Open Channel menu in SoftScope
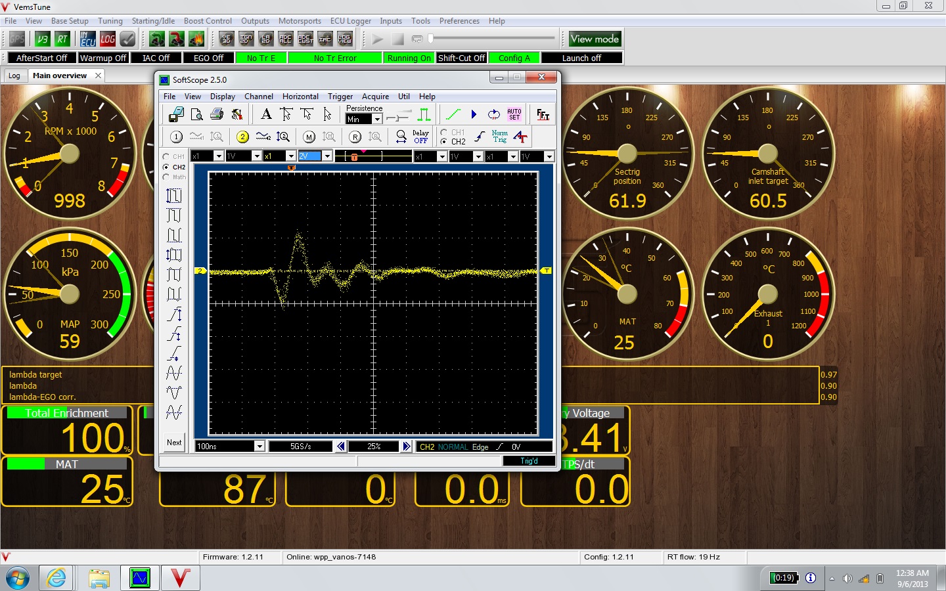Image resolution: width=946 pixels, height=591 pixels. (x=259, y=97)
